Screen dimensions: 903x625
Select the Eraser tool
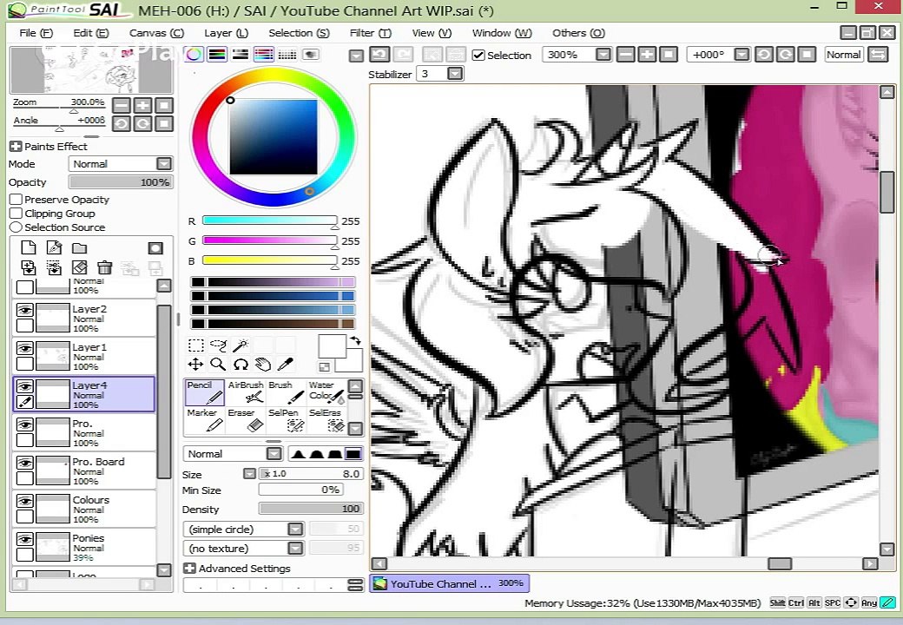(x=246, y=420)
